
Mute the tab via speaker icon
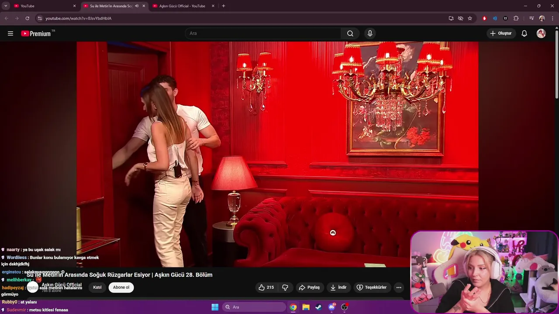pyautogui.click(x=137, y=6)
